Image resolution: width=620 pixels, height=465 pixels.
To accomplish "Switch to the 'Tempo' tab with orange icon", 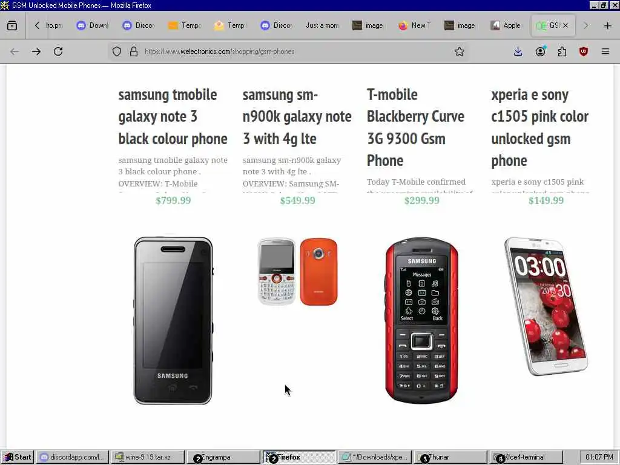I will coord(185,25).
